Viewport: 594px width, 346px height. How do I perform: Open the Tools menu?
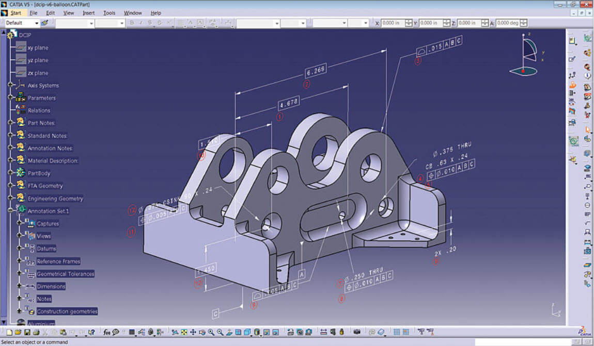(x=109, y=12)
